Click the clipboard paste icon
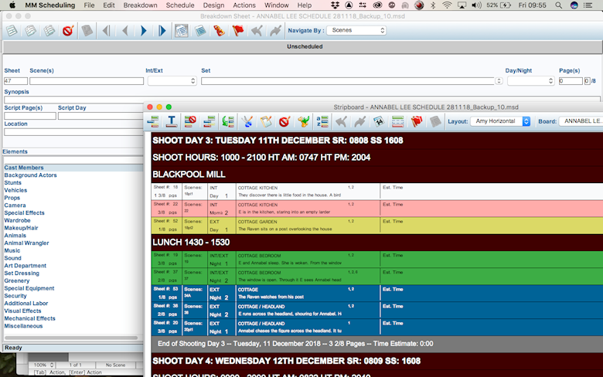The width and height of the screenshot is (603, 377). [266, 121]
